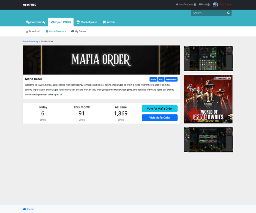256x213 pixels.
Task: Switch to the Open PBBG tab
Action: pyautogui.click(x=61, y=22)
